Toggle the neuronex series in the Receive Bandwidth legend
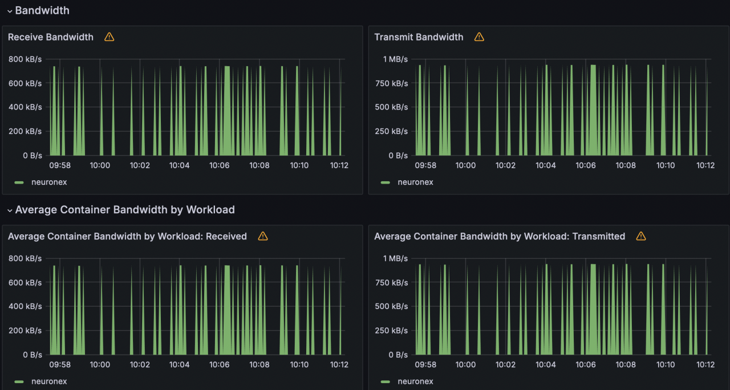Image resolution: width=730 pixels, height=390 pixels. (x=49, y=182)
